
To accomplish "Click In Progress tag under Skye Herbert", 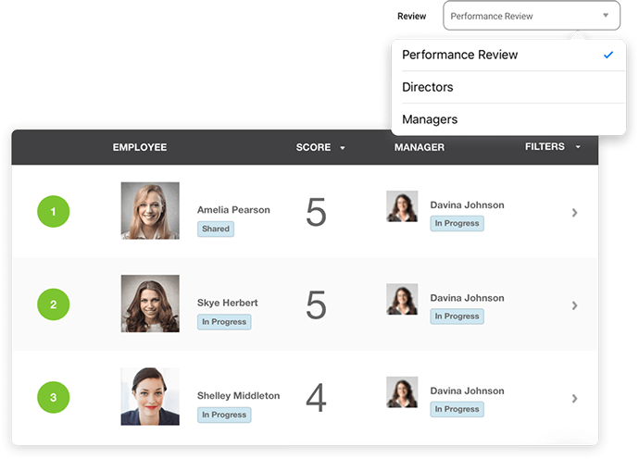I will pos(224,322).
